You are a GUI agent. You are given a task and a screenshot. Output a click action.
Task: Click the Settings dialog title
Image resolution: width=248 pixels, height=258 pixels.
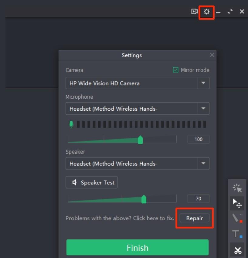pyautogui.click(x=132, y=55)
